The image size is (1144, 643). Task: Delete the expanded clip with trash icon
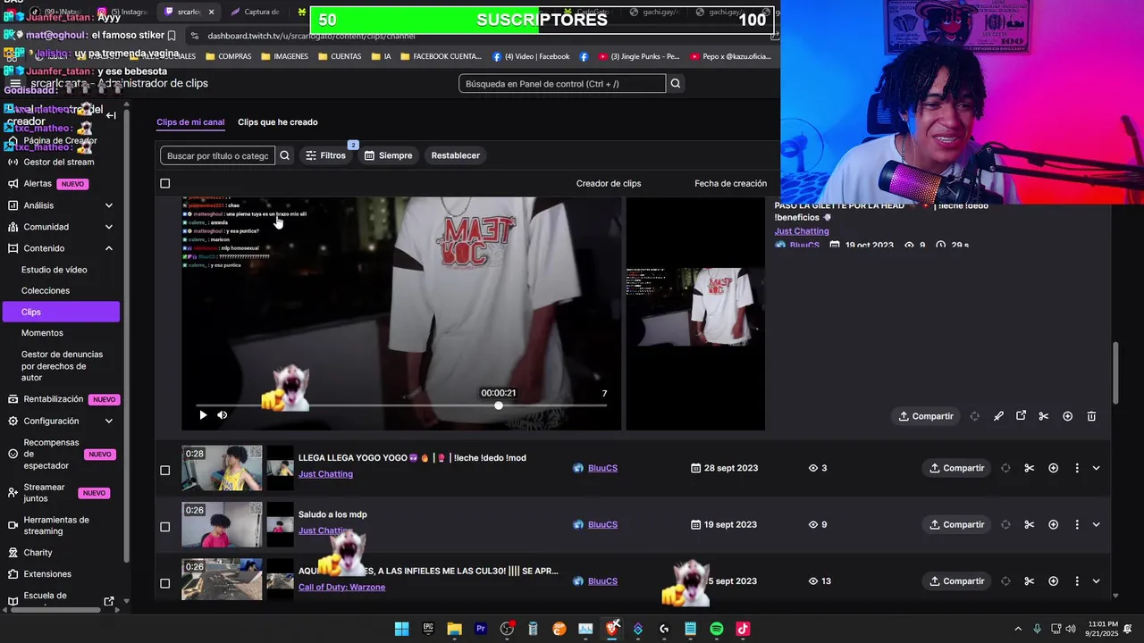click(1091, 416)
